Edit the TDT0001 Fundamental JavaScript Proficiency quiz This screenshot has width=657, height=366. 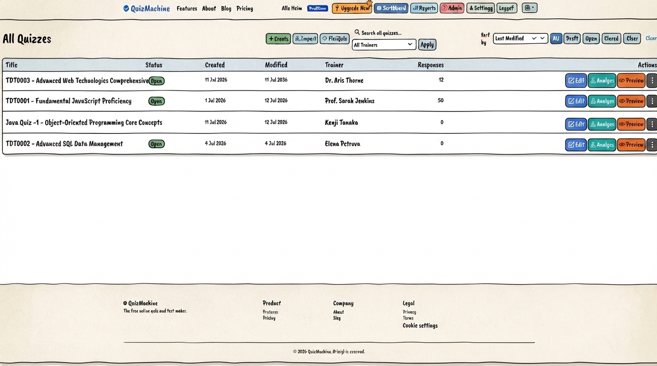click(x=576, y=101)
